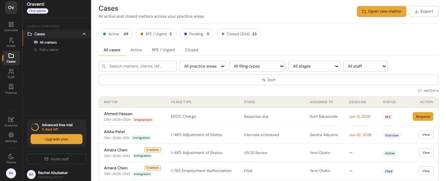Click the STAGE column header
This screenshot has height=181, width=446.
click(x=249, y=102)
